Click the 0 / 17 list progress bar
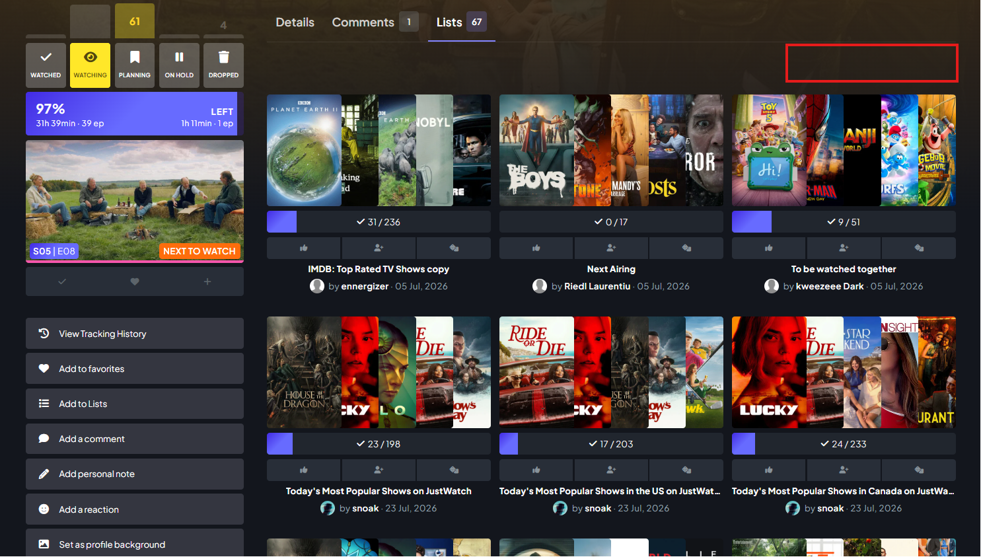Viewport: 981px width, 557px height. point(611,222)
